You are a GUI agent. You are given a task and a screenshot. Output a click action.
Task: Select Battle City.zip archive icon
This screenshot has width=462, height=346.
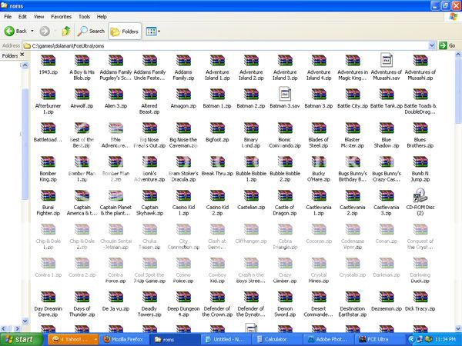point(353,95)
